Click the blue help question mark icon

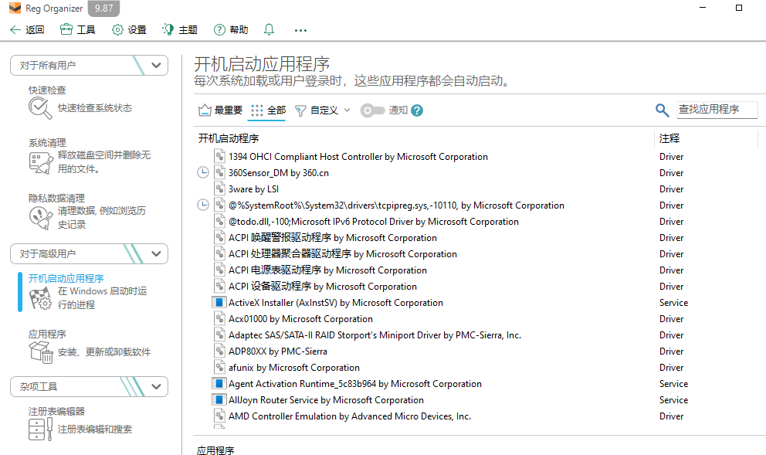417,110
